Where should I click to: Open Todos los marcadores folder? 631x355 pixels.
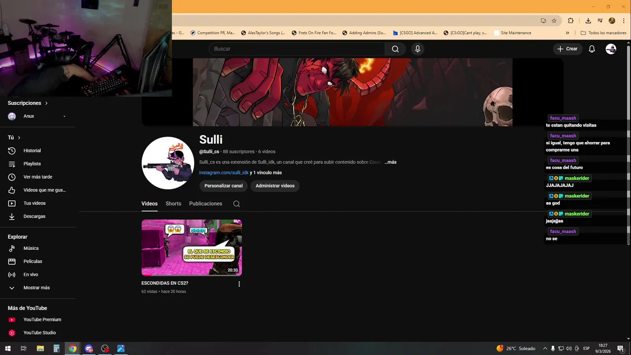coord(603,33)
